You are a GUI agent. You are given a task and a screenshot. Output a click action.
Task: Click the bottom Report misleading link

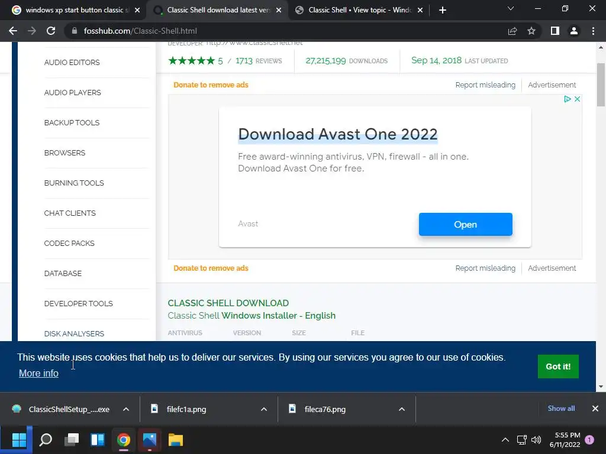[x=485, y=268]
